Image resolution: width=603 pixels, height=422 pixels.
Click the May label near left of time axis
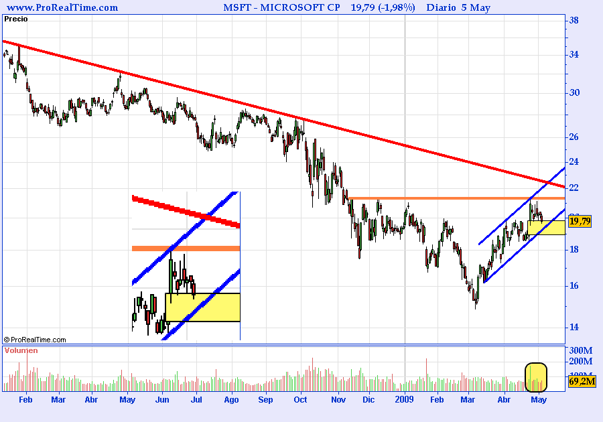point(127,400)
